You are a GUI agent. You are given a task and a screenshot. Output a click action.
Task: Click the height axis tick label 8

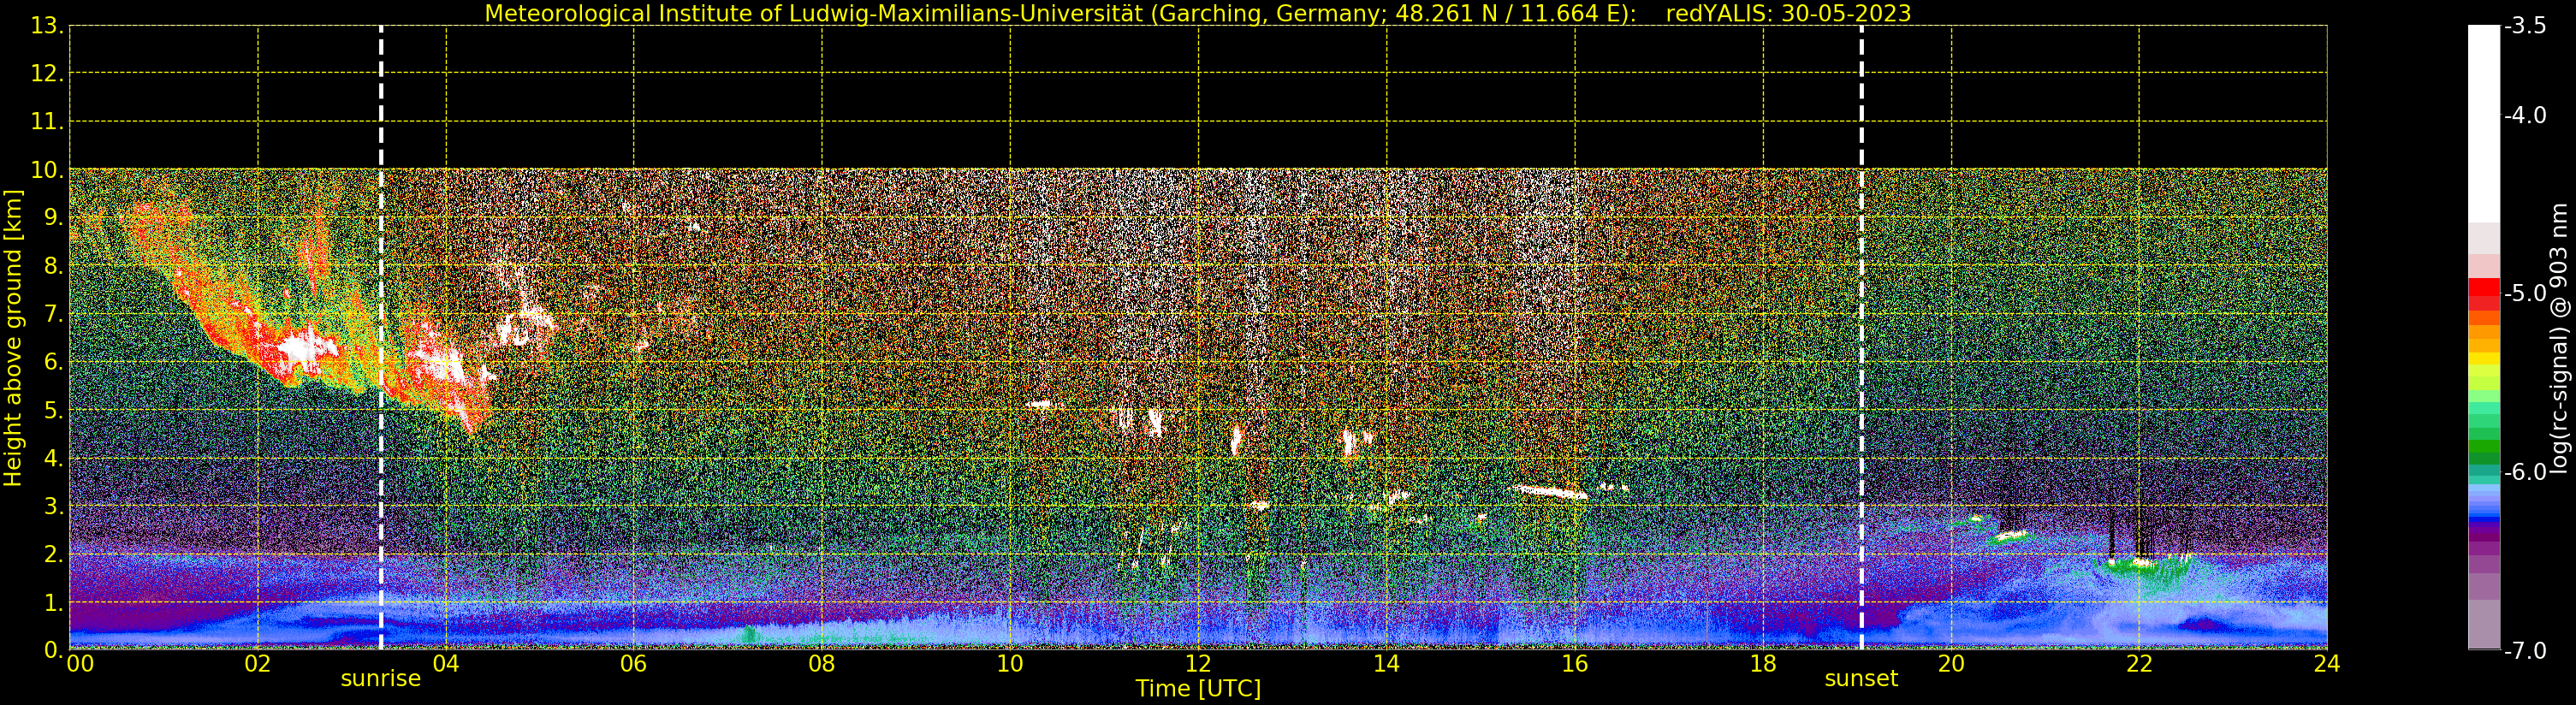point(53,266)
